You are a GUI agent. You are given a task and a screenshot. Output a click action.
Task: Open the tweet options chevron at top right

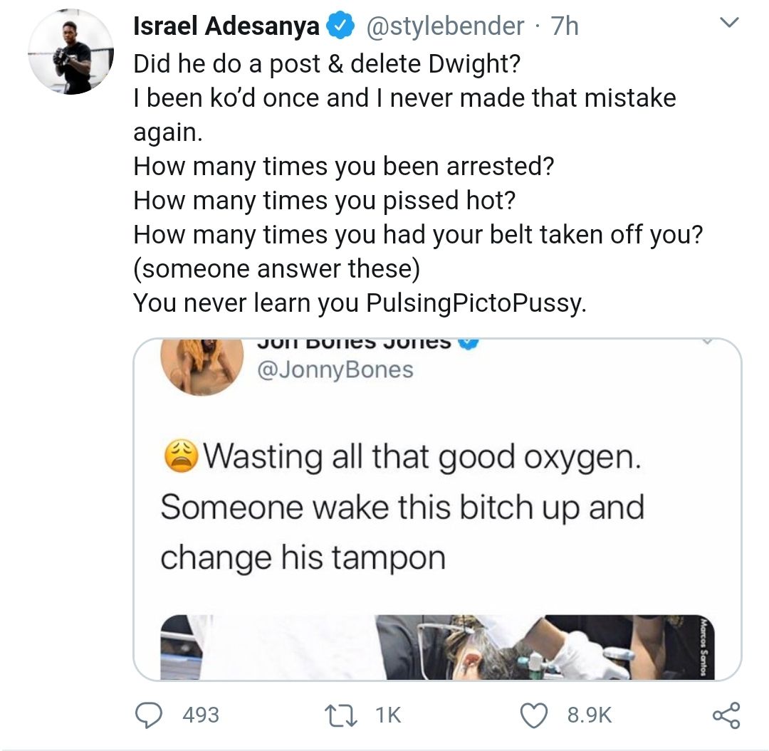(729, 22)
